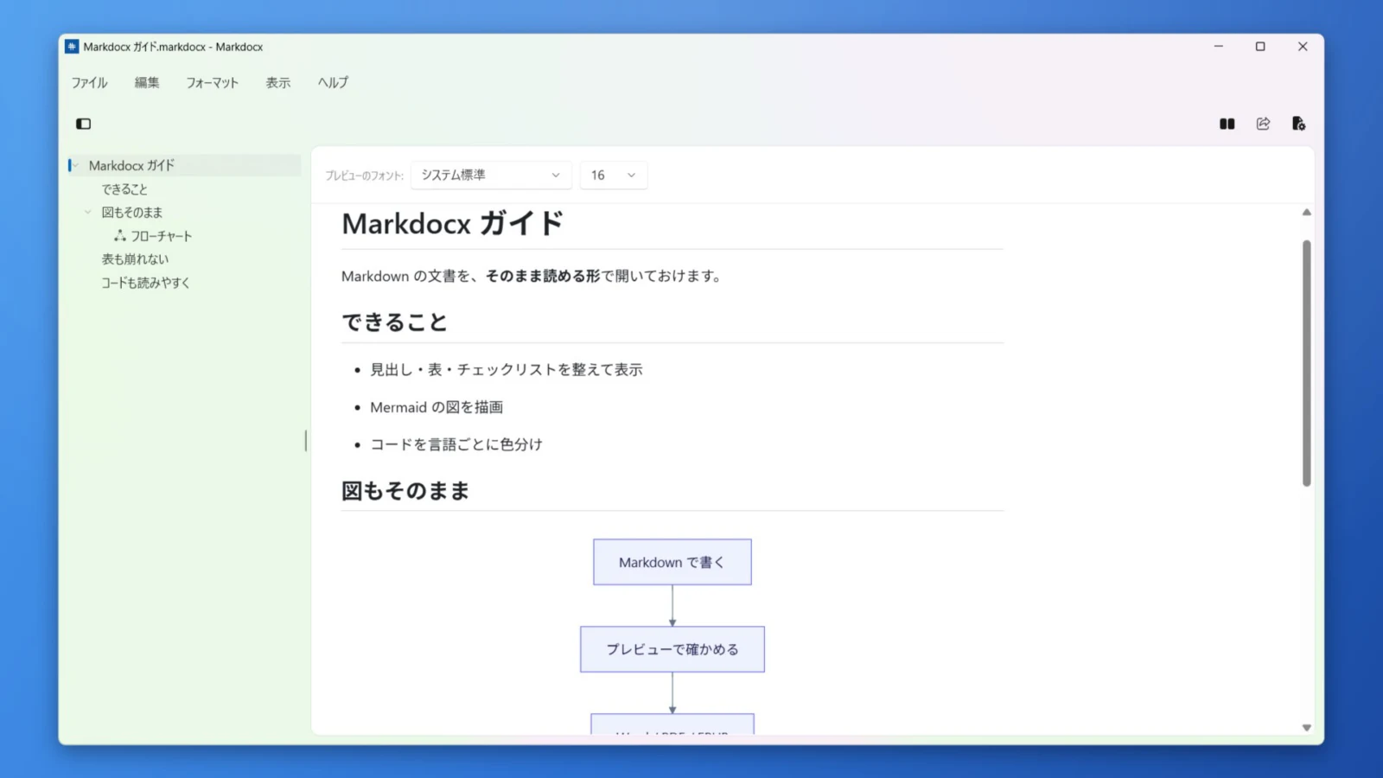Click the コードを言語ごとに色分け bullet
The width and height of the screenshot is (1383, 778).
click(456, 444)
